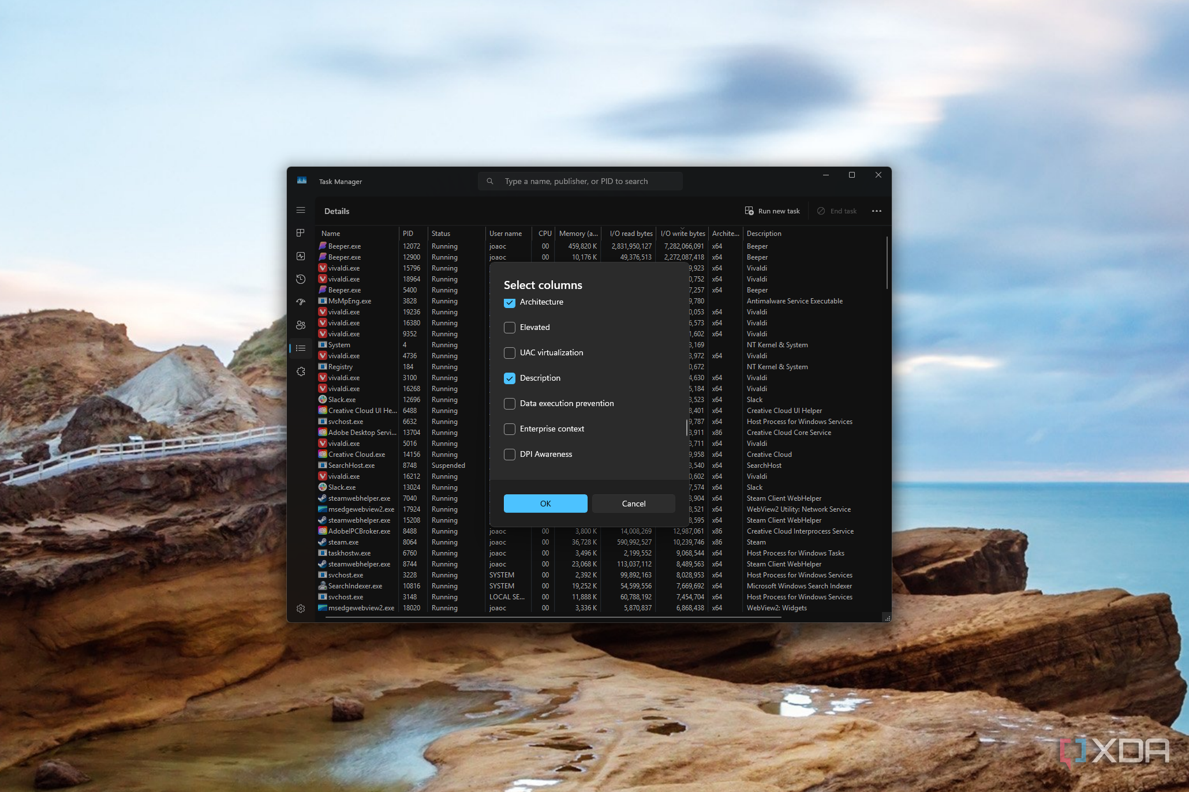
Task: Open the App history icon in sidebar
Action: click(300, 279)
